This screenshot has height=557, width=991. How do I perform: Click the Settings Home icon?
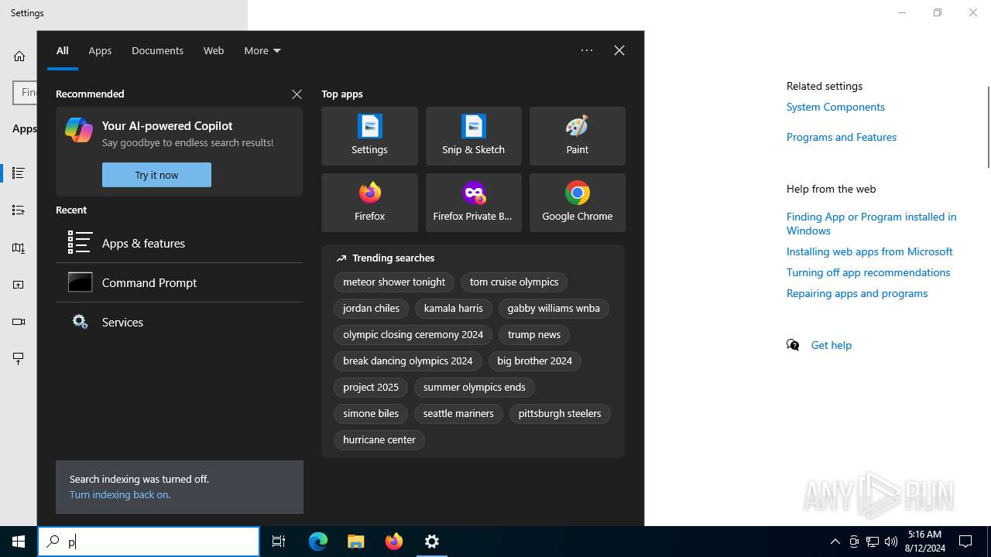click(19, 56)
